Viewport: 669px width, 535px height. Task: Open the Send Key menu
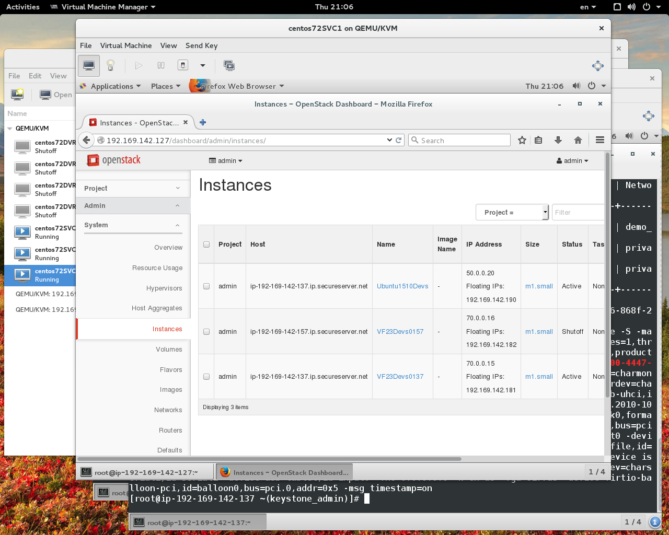pos(201,46)
